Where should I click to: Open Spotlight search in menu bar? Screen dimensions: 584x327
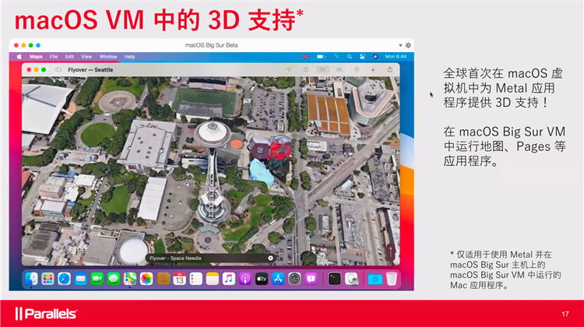[350, 57]
